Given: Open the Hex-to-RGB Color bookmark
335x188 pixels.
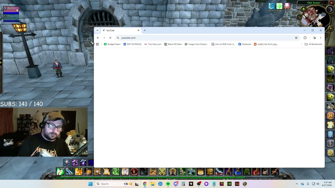Looking at the screenshot, I should pos(223,44).
